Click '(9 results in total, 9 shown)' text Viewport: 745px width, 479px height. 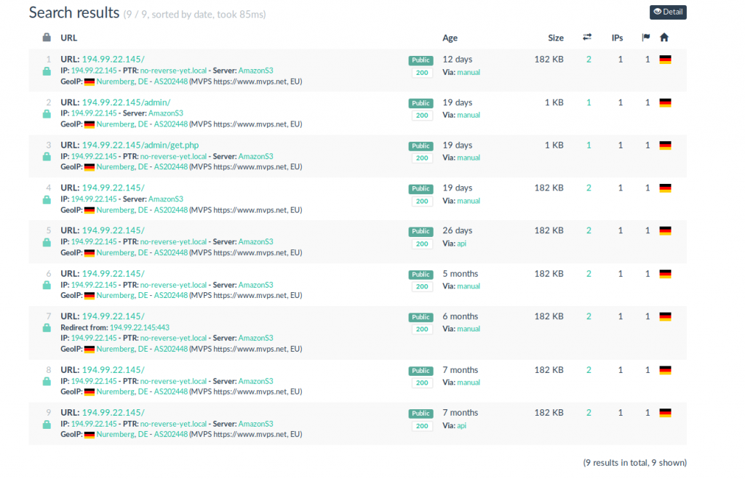tap(634, 463)
